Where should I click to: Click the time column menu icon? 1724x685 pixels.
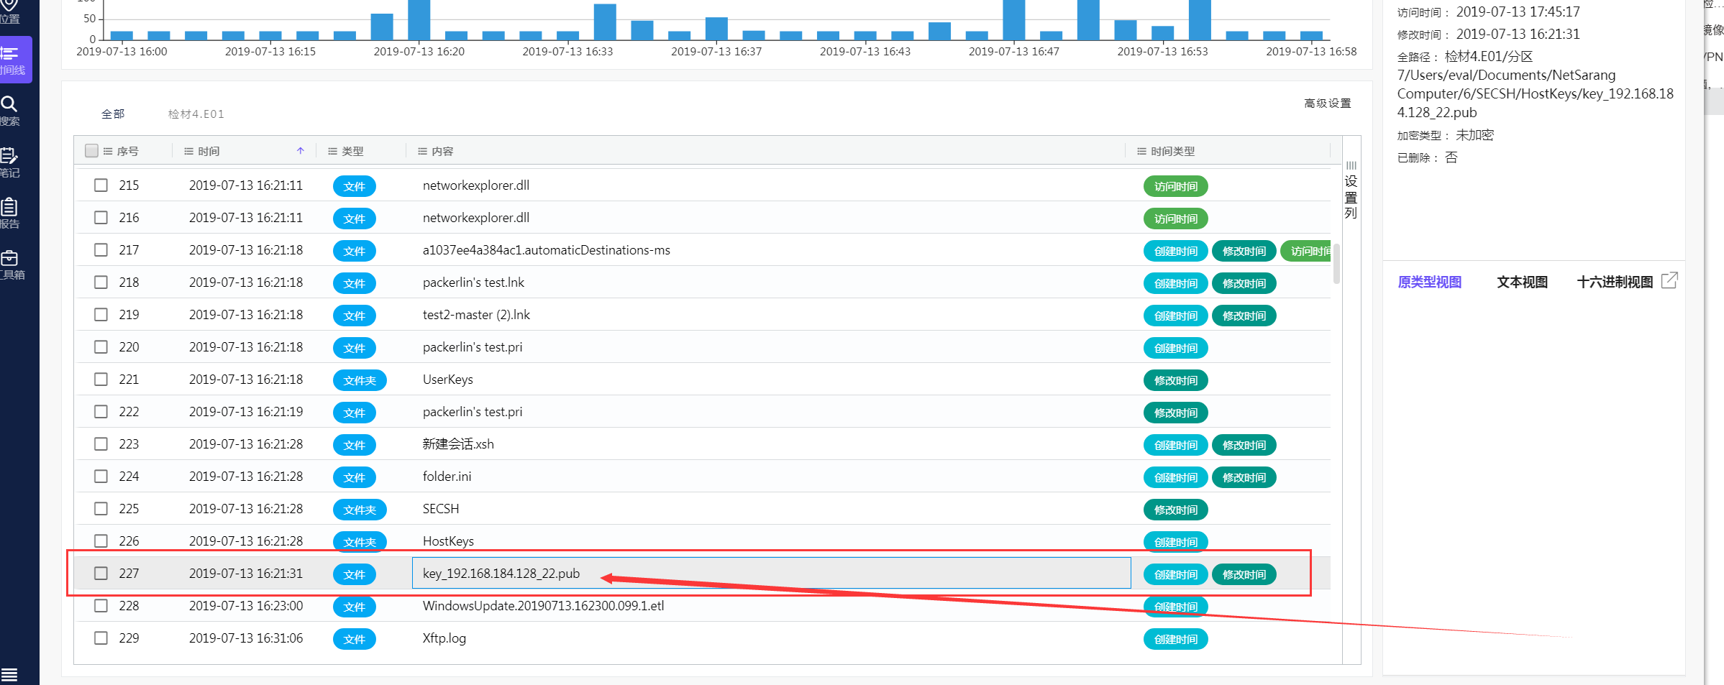(189, 151)
